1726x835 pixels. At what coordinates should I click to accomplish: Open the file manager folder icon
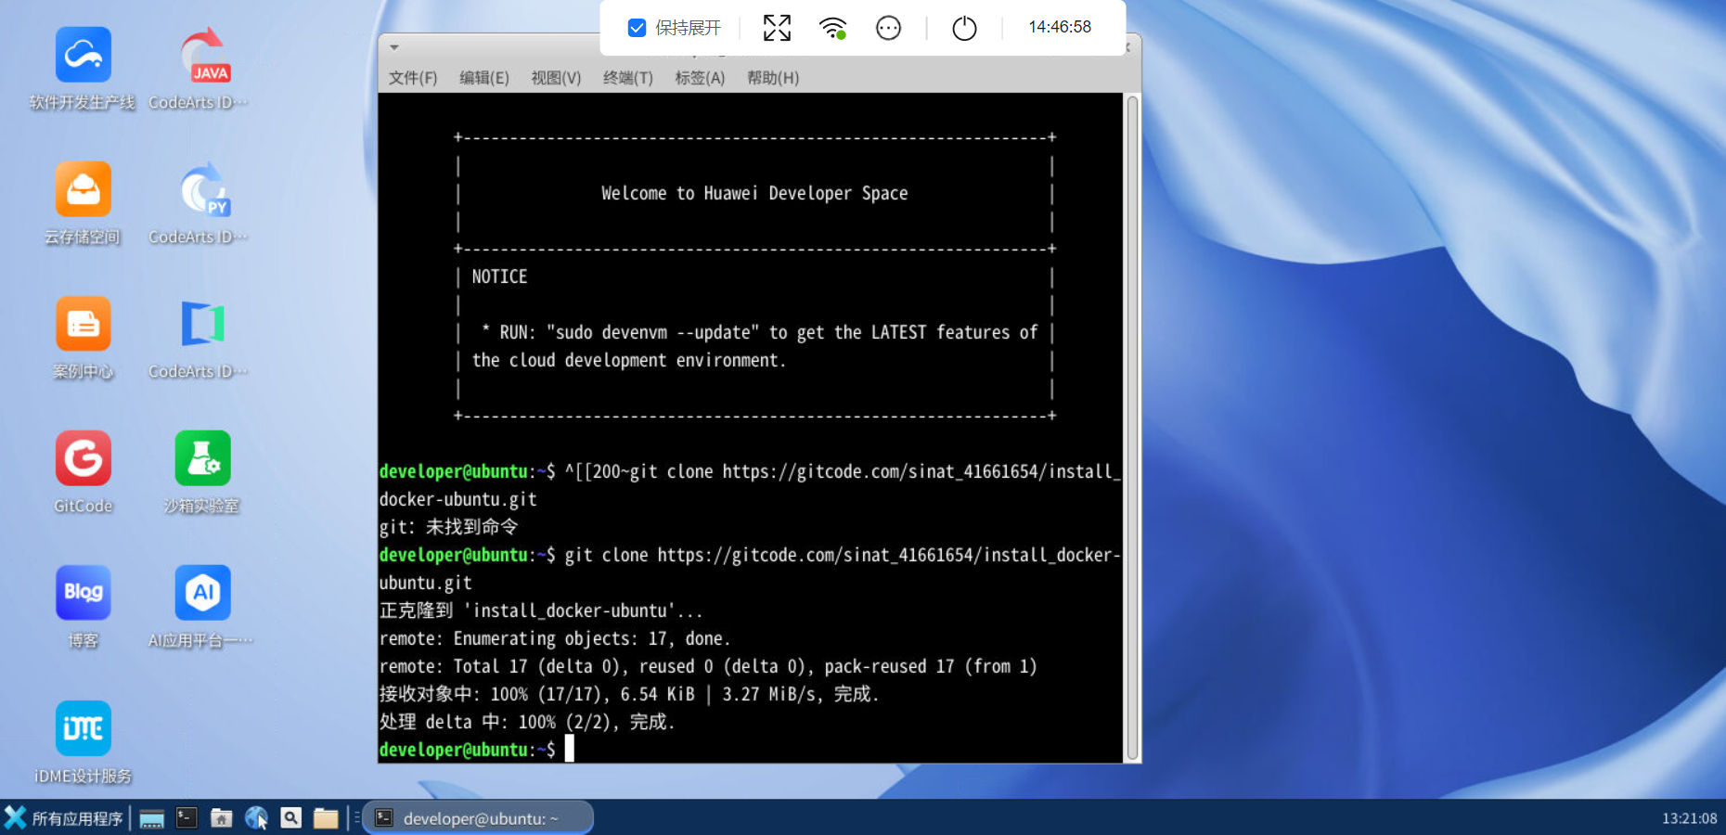pyautogui.click(x=326, y=818)
